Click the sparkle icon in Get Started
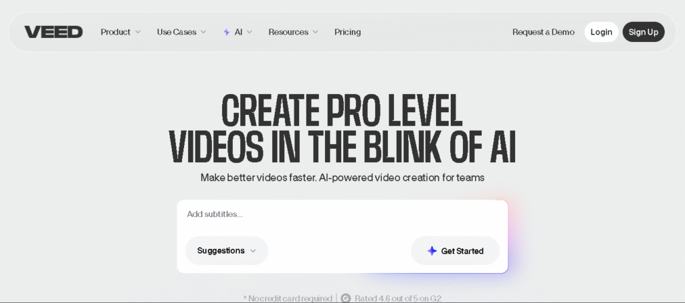The width and height of the screenshot is (685, 303). click(432, 251)
